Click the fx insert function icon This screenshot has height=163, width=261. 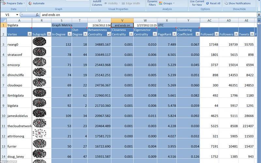pyautogui.click(x=37, y=15)
